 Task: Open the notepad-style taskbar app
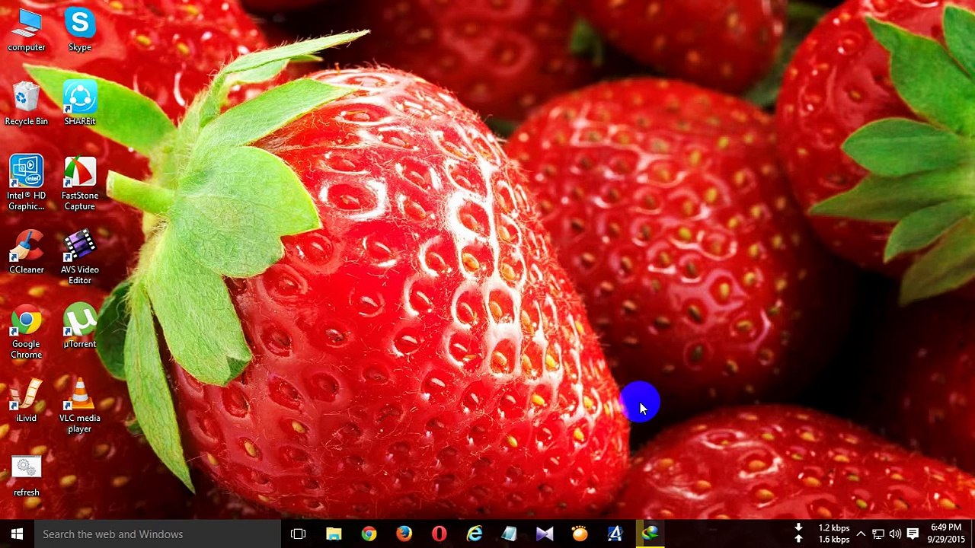[x=509, y=534]
